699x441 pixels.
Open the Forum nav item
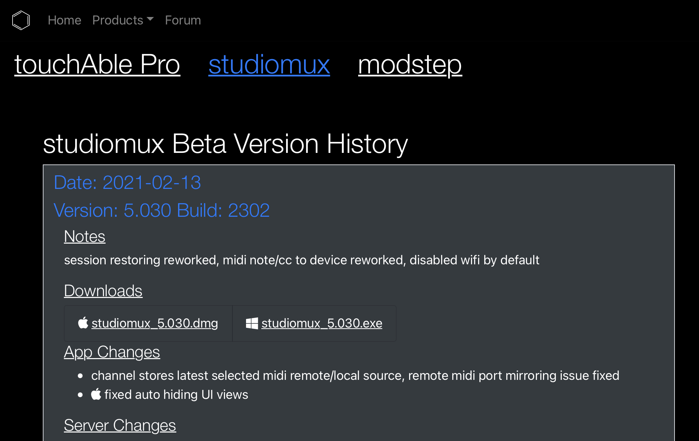click(183, 20)
